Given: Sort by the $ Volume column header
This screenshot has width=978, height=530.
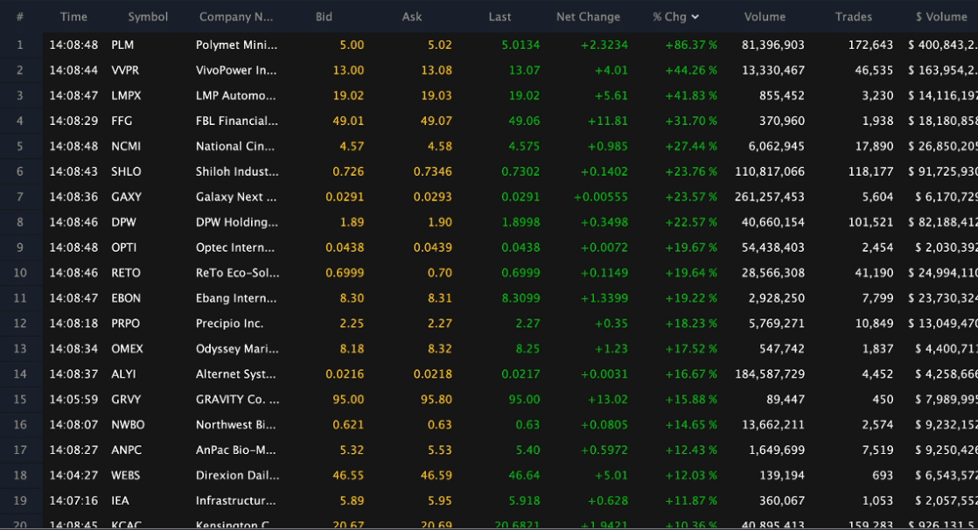Looking at the screenshot, I should (941, 17).
